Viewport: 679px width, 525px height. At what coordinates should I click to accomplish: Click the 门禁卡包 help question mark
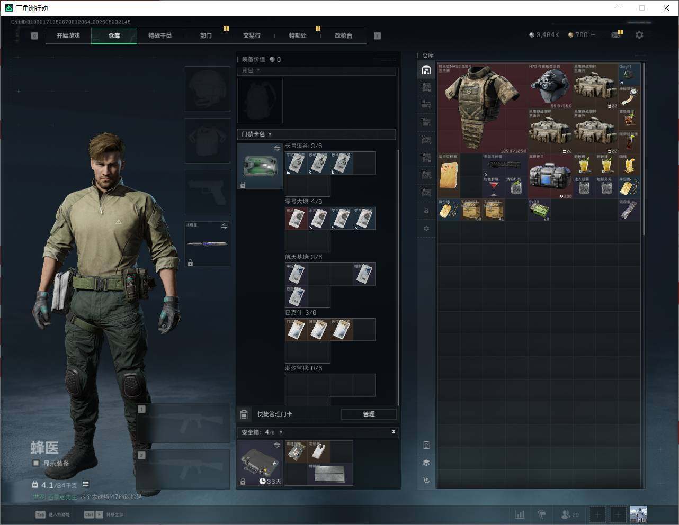(x=270, y=134)
